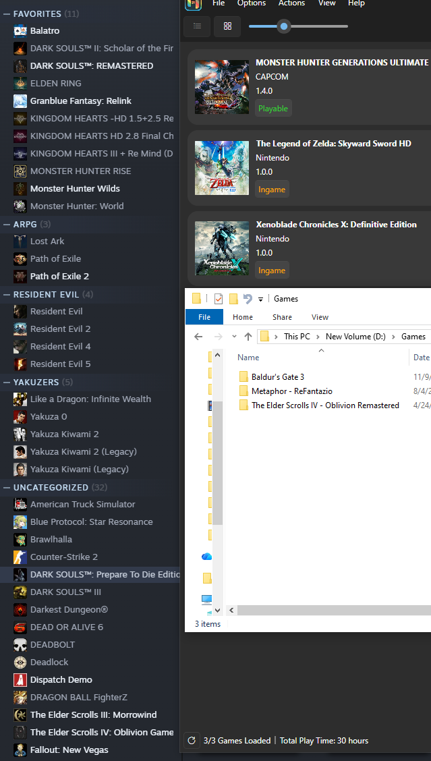Open the Actions menu in Ryujinx
This screenshot has height=761, width=431.
click(291, 3)
